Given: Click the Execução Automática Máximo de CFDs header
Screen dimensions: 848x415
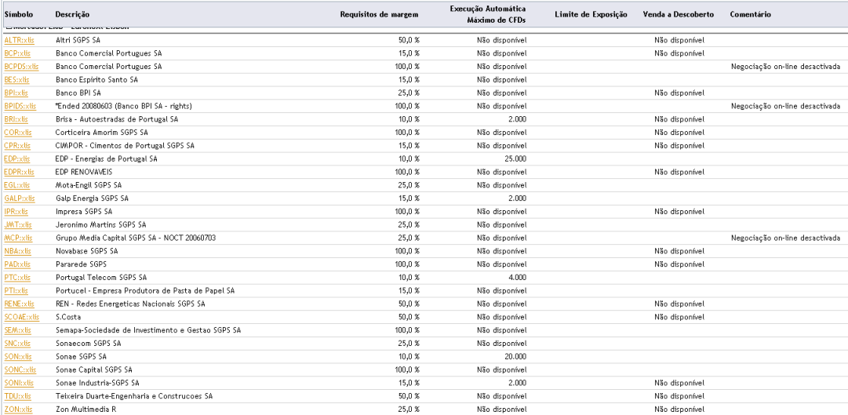Looking at the screenshot, I should click(488, 15).
